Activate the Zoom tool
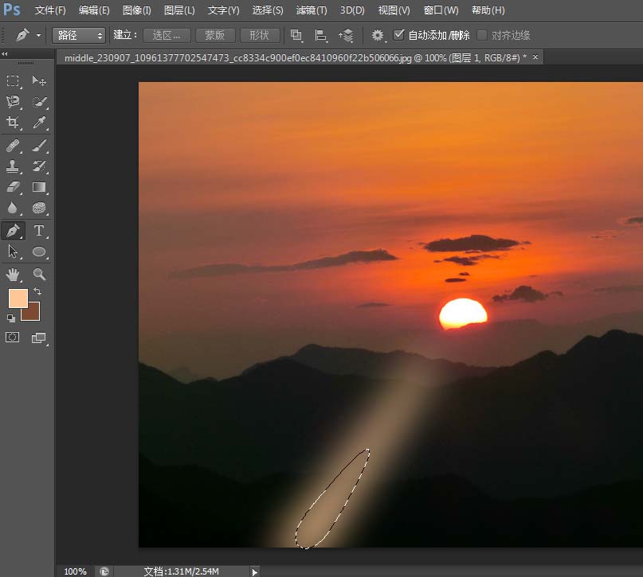The width and height of the screenshot is (643, 577). pyautogui.click(x=37, y=274)
